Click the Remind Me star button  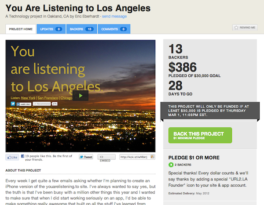[x=245, y=28]
